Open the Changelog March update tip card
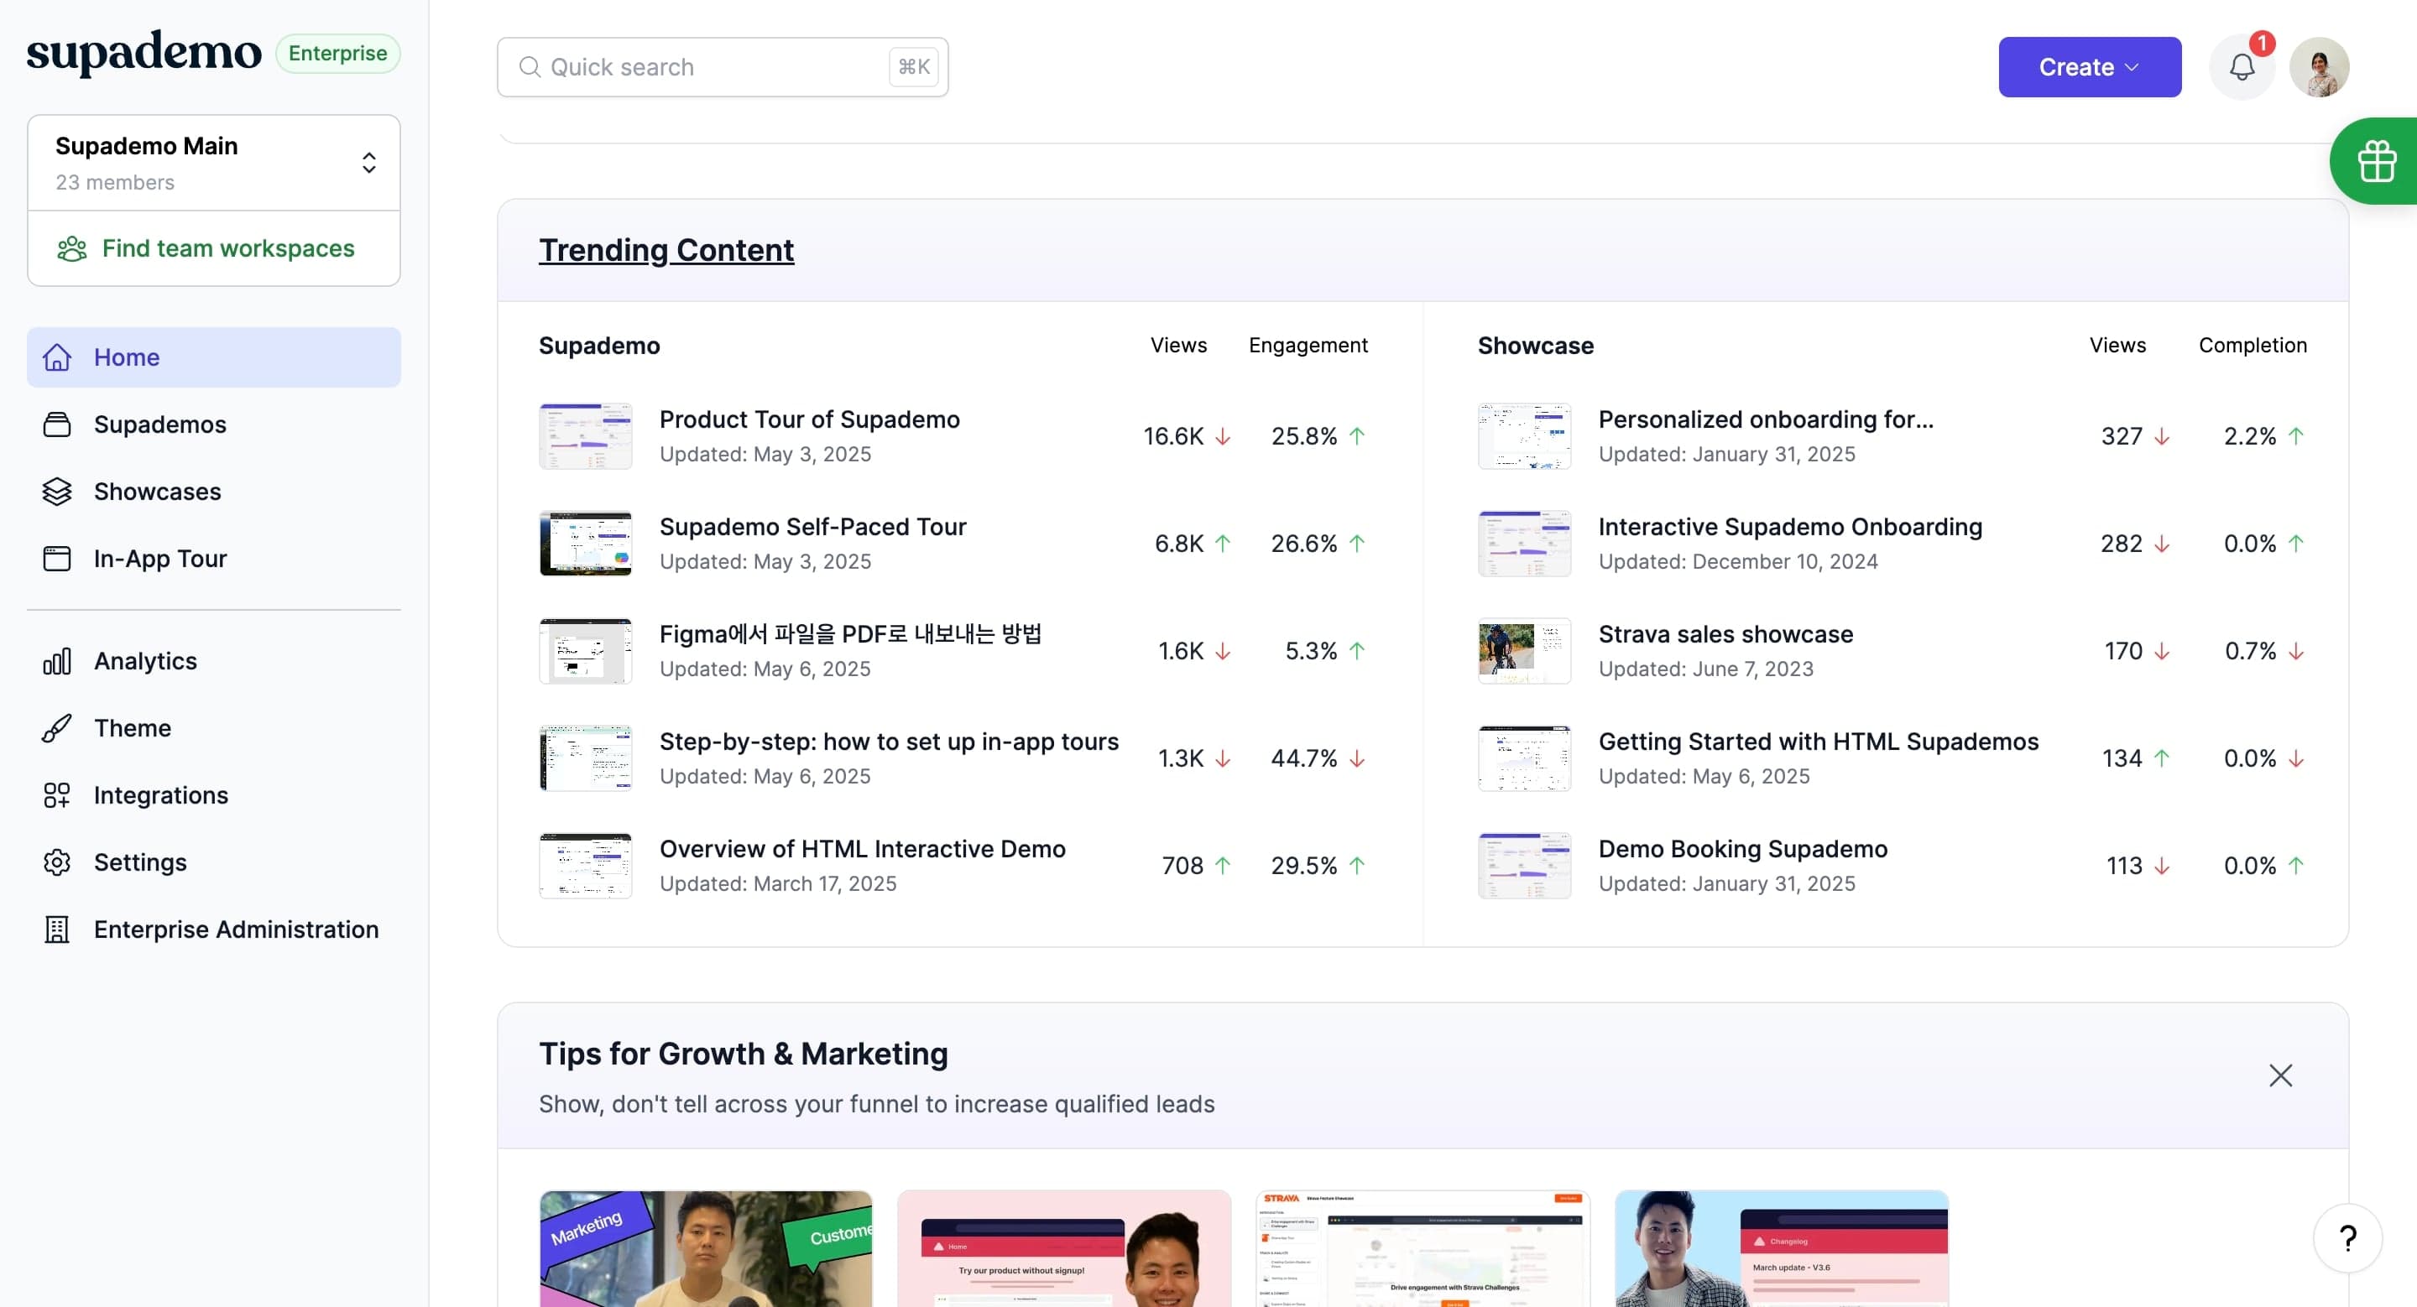 [1781, 1249]
